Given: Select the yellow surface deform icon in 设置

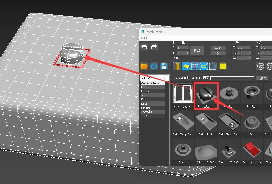Looking at the screenshot, I should [x=186, y=66].
